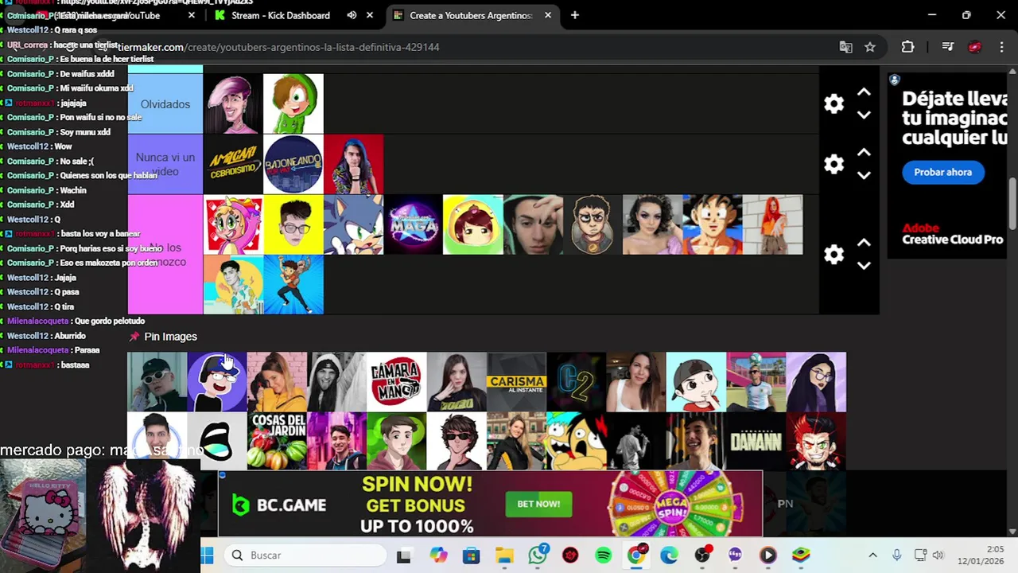Select the C2 logo image
Screen dimensions: 1018x573
(x=577, y=382)
